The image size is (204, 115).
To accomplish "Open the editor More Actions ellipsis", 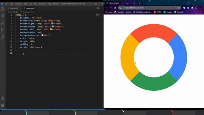I will click(102, 8).
